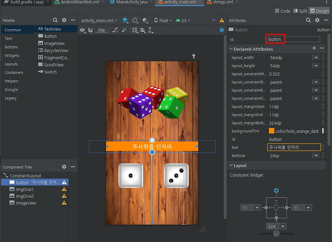Switch to Design view
This screenshot has height=242, width=332.
click(x=319, y=11)
